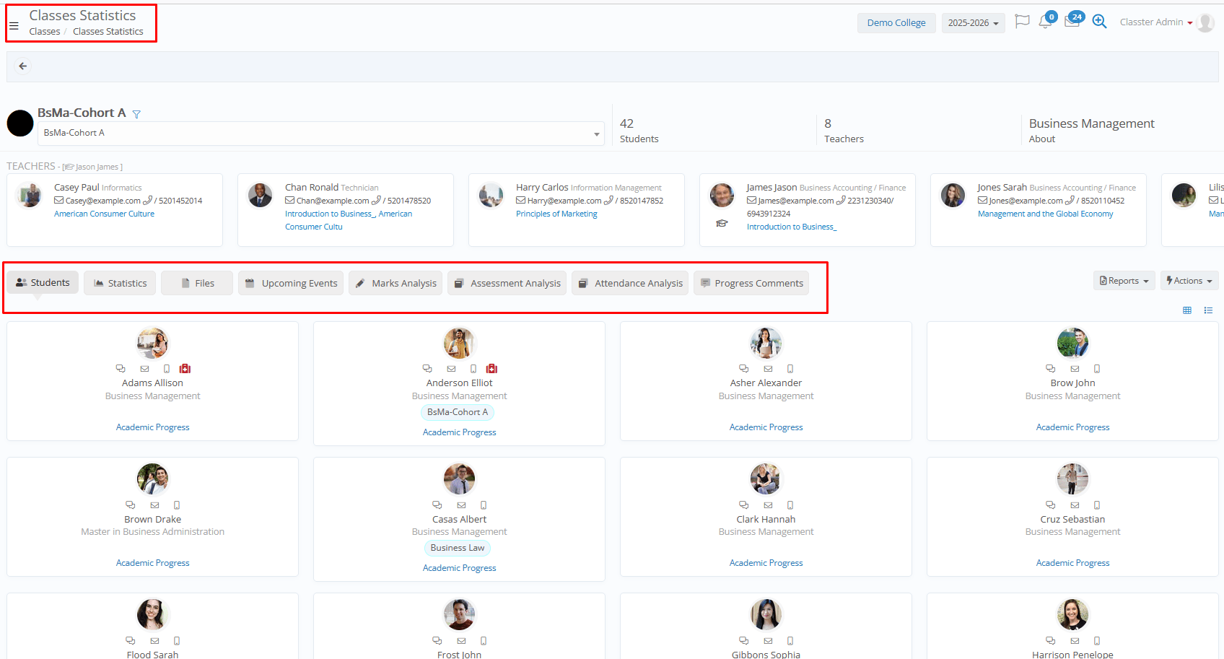
Task: Open the hamburger navigation menu
Action: (x=14, y=26)
